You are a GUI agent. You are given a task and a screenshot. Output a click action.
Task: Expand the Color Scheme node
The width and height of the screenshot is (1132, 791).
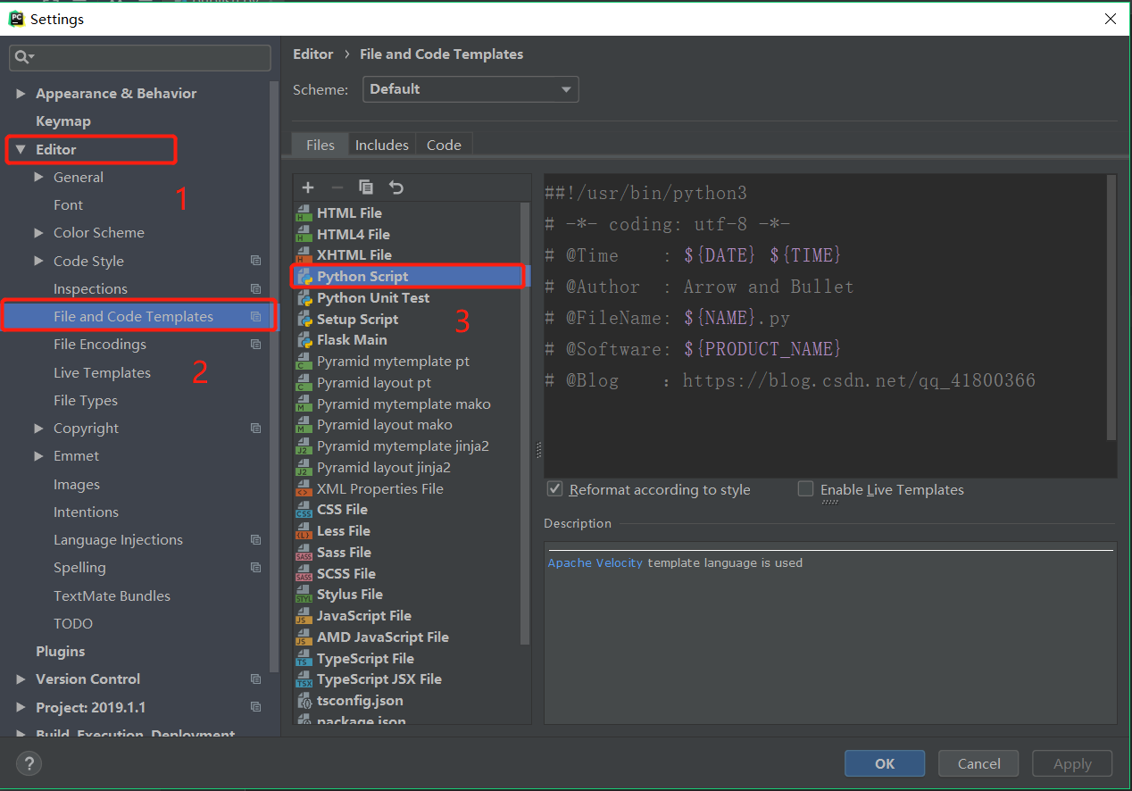38,233
